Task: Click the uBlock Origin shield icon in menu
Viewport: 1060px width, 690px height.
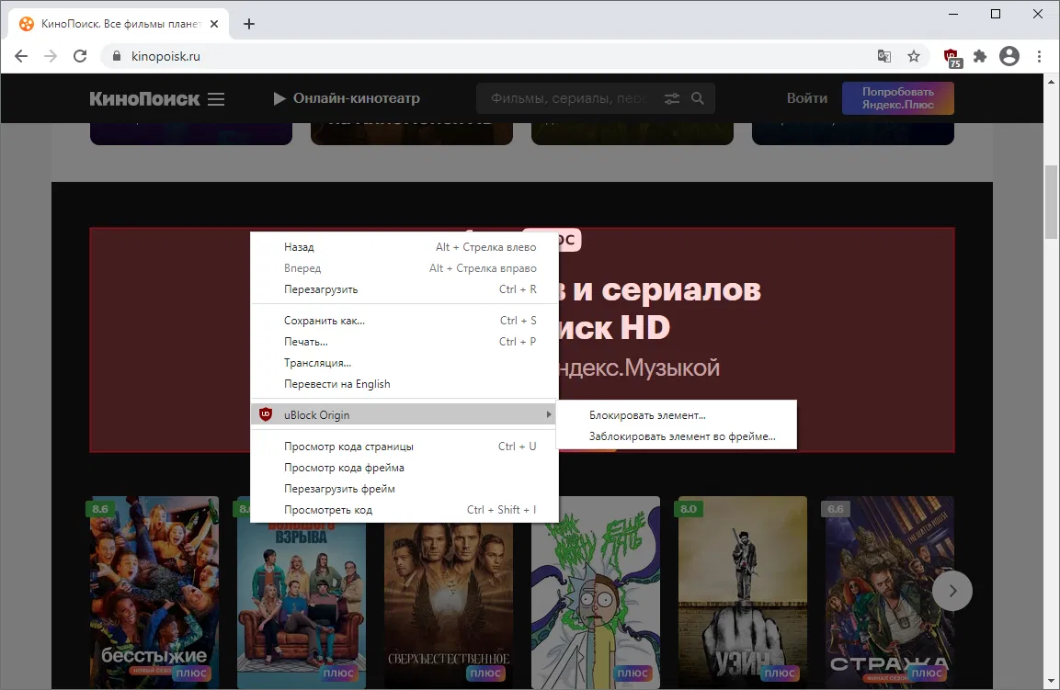Action: [x=266, y=414]
